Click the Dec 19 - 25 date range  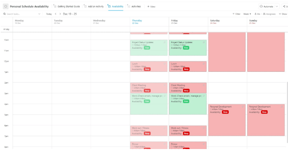70,14
